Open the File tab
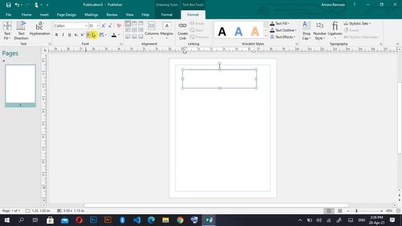 [8, 14]
